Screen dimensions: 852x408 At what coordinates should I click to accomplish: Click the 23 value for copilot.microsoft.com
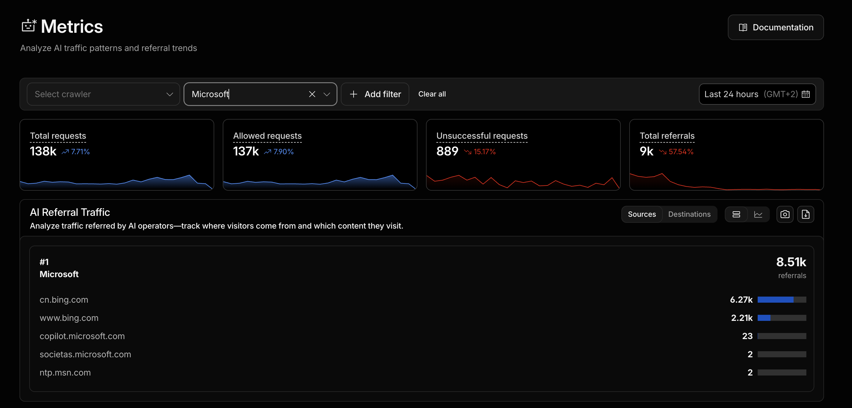point(747,336)
